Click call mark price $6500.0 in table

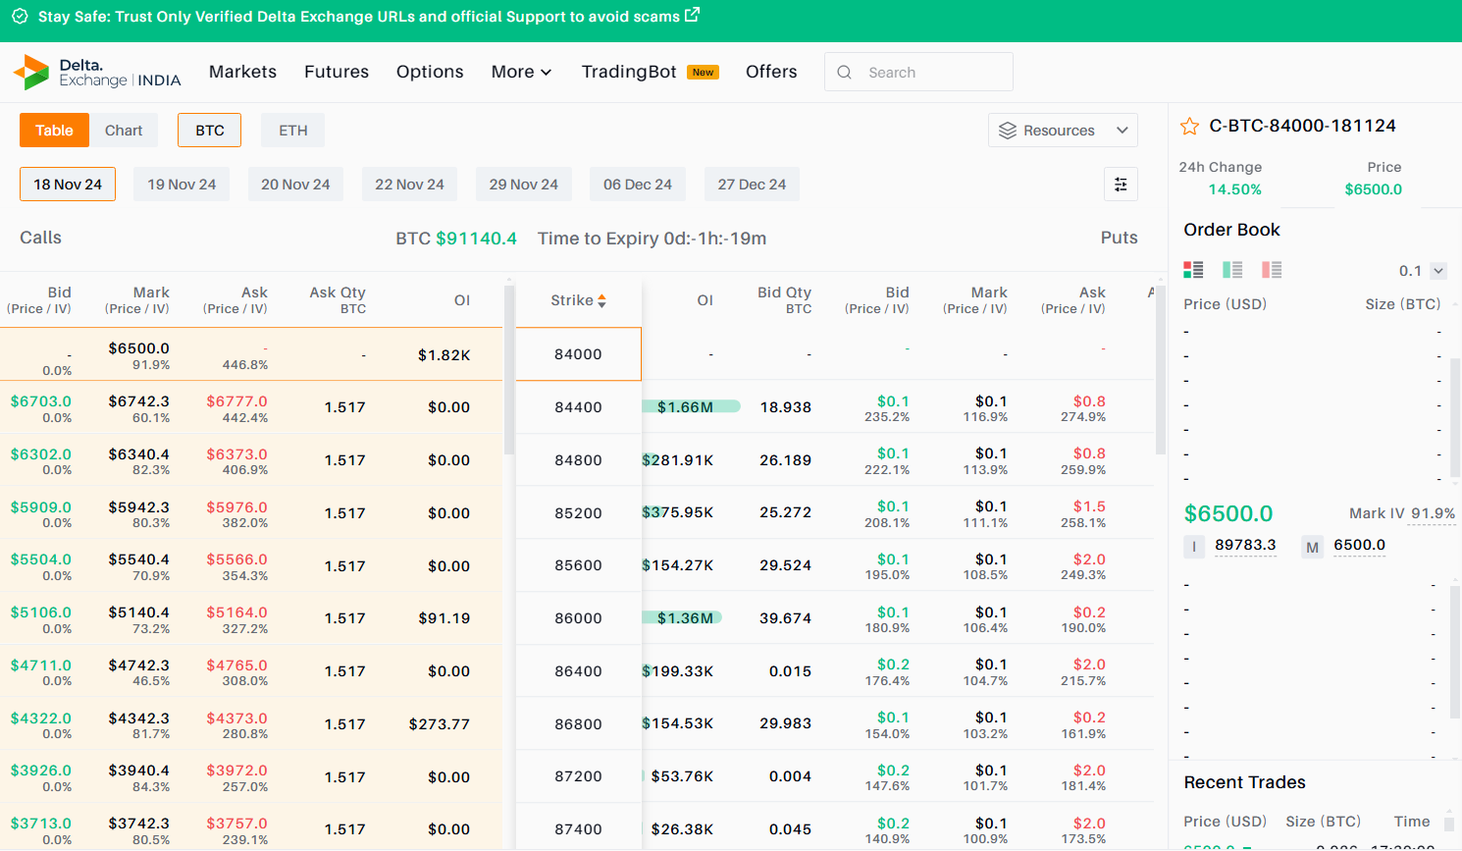[x=138, y=348]
